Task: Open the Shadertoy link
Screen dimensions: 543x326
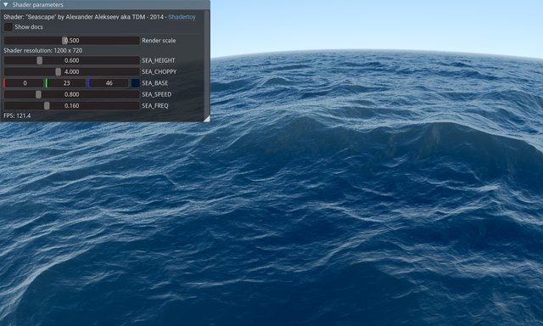Action: (182, 17)
